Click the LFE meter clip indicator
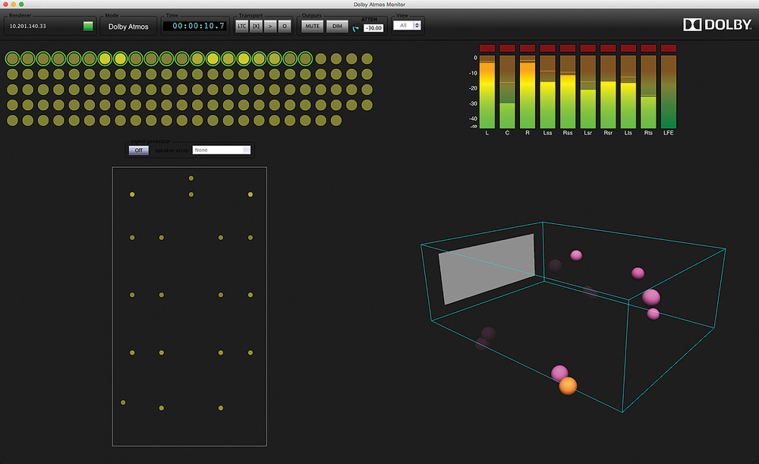This screenshot has width=759, height=464. tap(668, 48)
